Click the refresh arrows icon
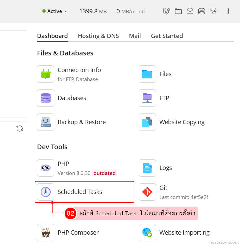The image size is (240, 245). (x=20, y=129)
